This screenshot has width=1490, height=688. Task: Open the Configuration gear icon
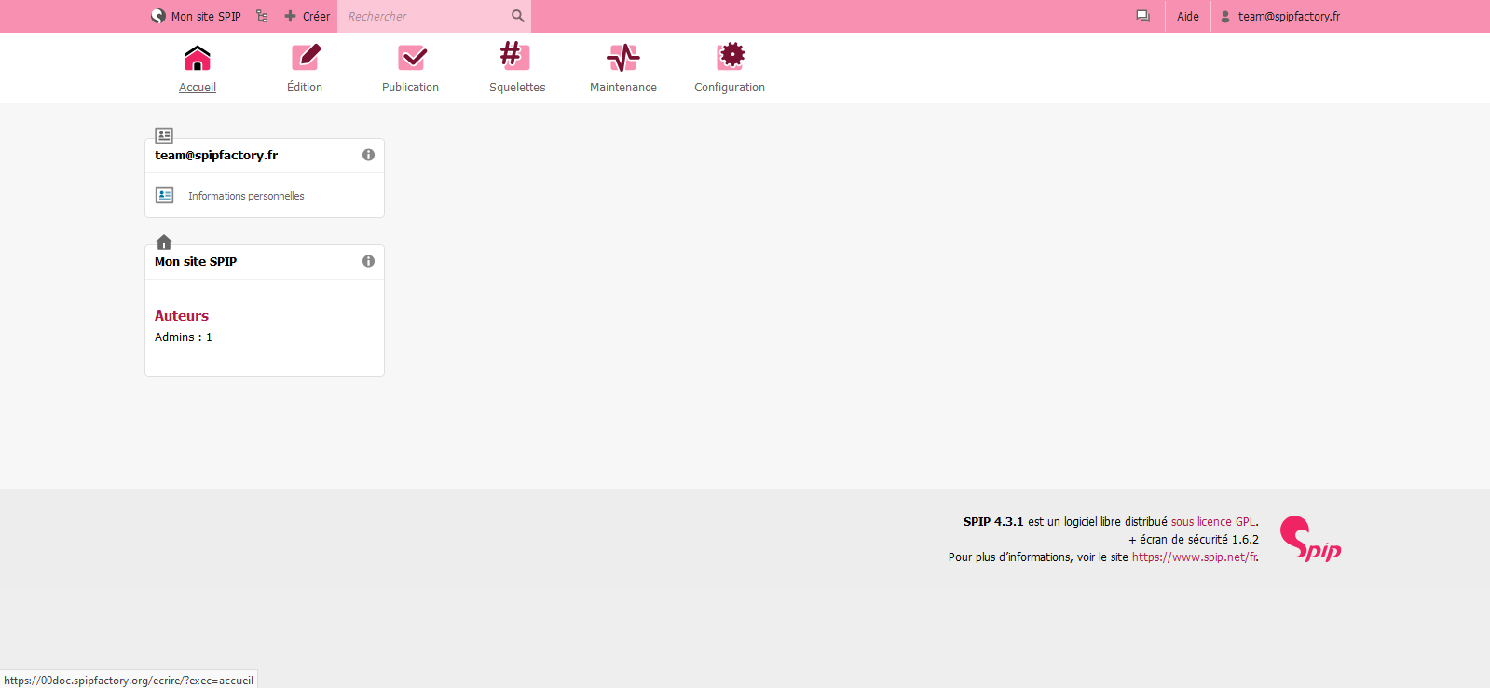[731, 56]
